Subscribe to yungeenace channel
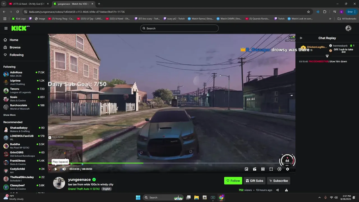 coord(279,181)
